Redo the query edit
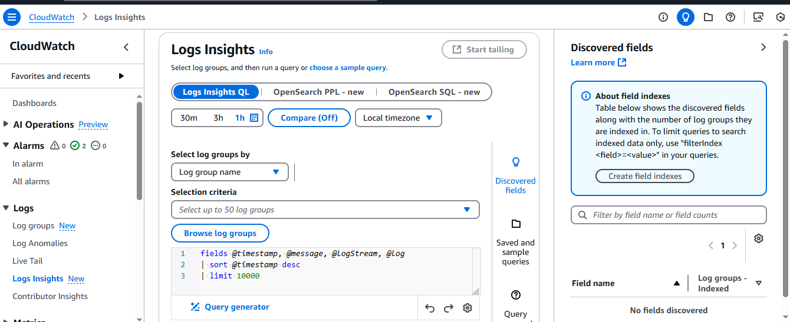This screenshot has height=322, width=790. [x=449, y=308]
